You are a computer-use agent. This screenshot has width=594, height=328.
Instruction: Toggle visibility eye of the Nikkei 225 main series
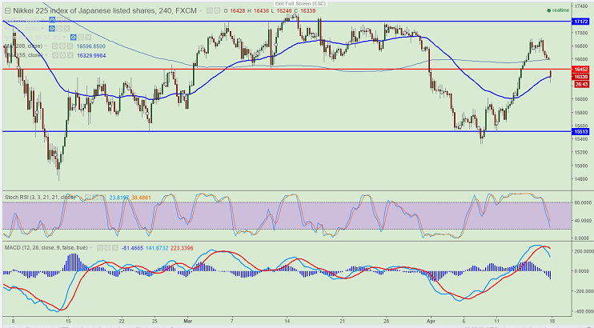pyautogui.click(x=210, y=11)
